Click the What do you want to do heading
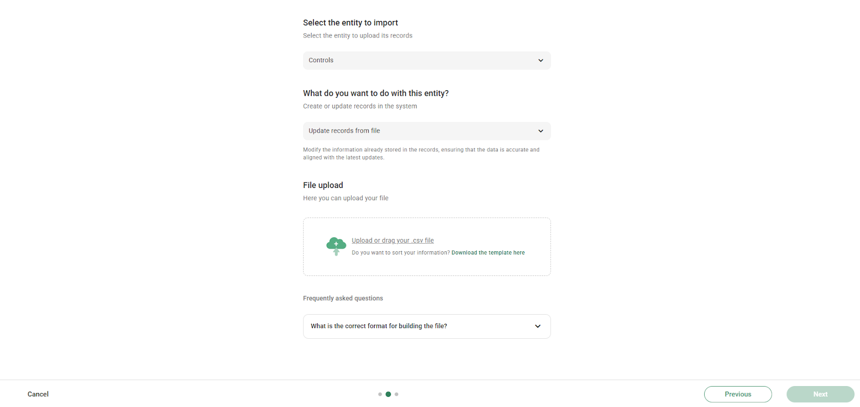860x407 pixels. (x=376, y=93)
